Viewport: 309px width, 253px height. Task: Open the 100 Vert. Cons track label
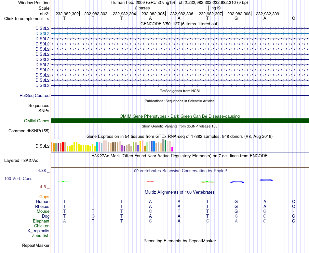tap(18, 179)
